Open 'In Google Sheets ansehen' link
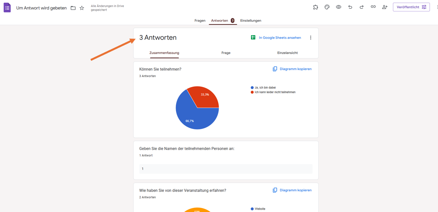The width and height of the screenshot is (438, 212). tap(280, 38)
